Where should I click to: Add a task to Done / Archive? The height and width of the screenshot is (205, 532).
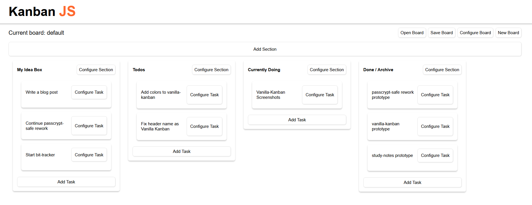(412, 183)
